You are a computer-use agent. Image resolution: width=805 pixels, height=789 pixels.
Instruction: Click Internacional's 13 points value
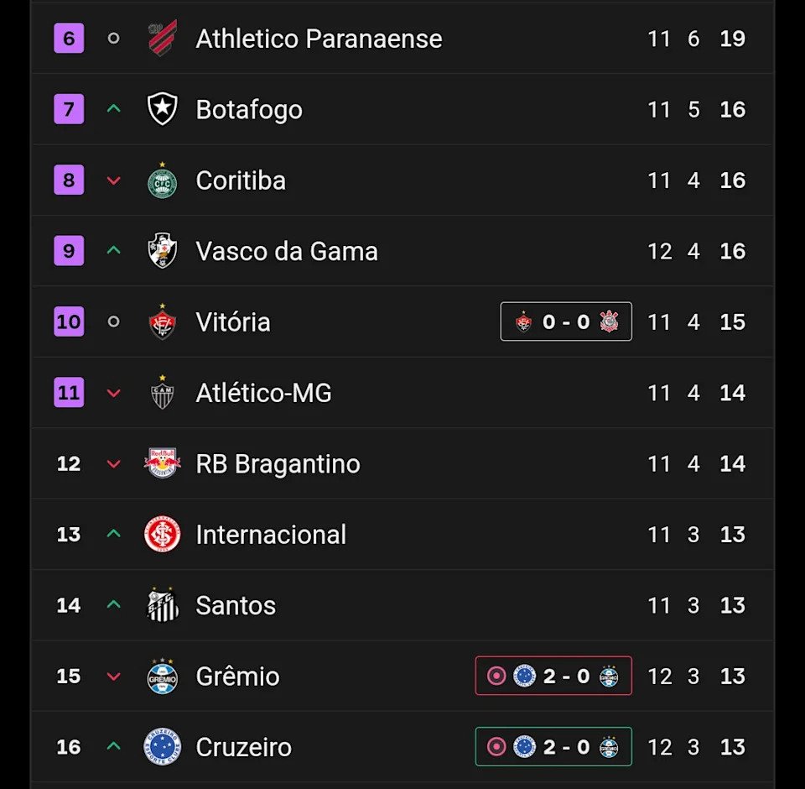click(x=732, y=535)
